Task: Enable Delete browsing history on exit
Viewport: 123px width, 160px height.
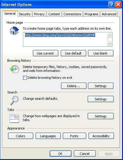Action: (25, 78)
